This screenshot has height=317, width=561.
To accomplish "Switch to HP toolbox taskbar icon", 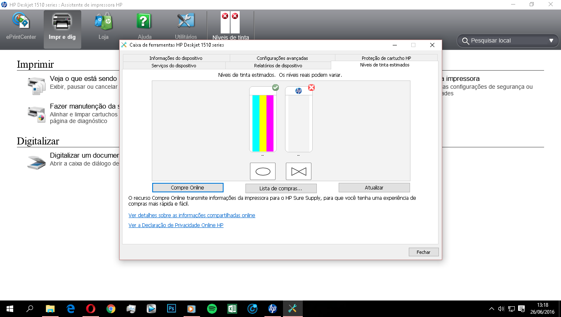I will pyautogui.click(x=292, y=308).
